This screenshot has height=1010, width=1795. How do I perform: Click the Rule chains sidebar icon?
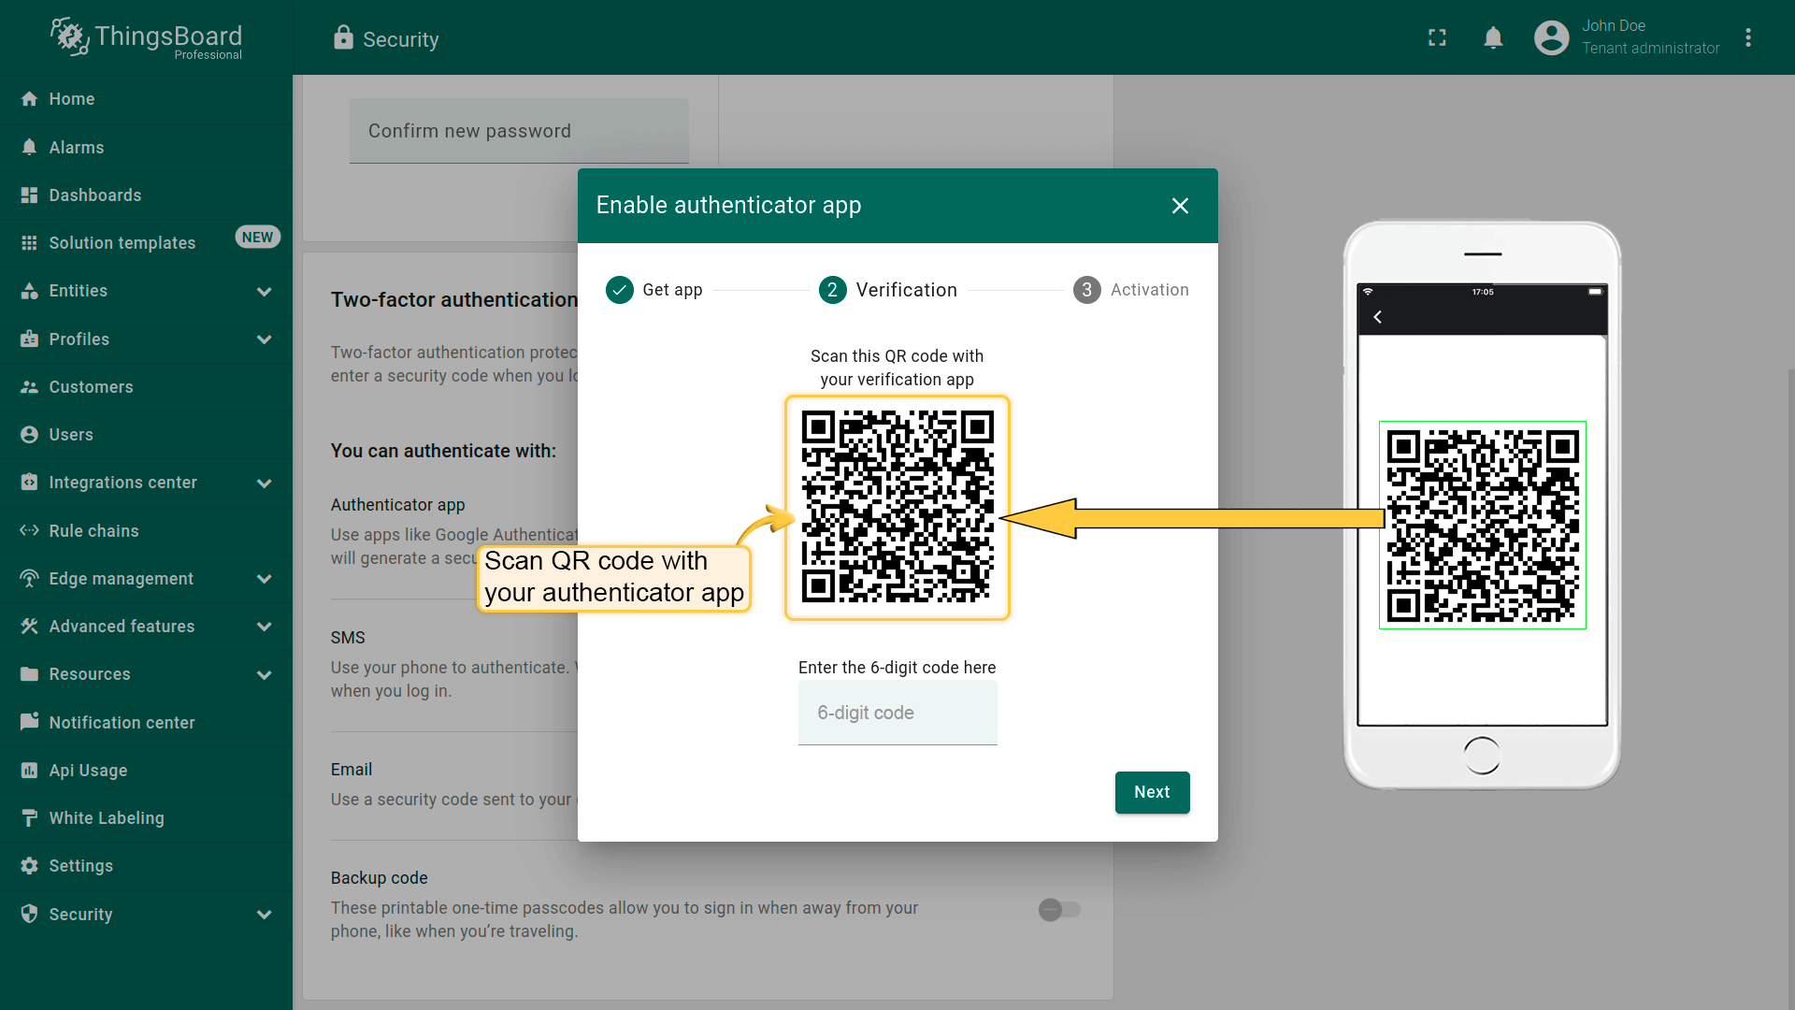(29, 530)
